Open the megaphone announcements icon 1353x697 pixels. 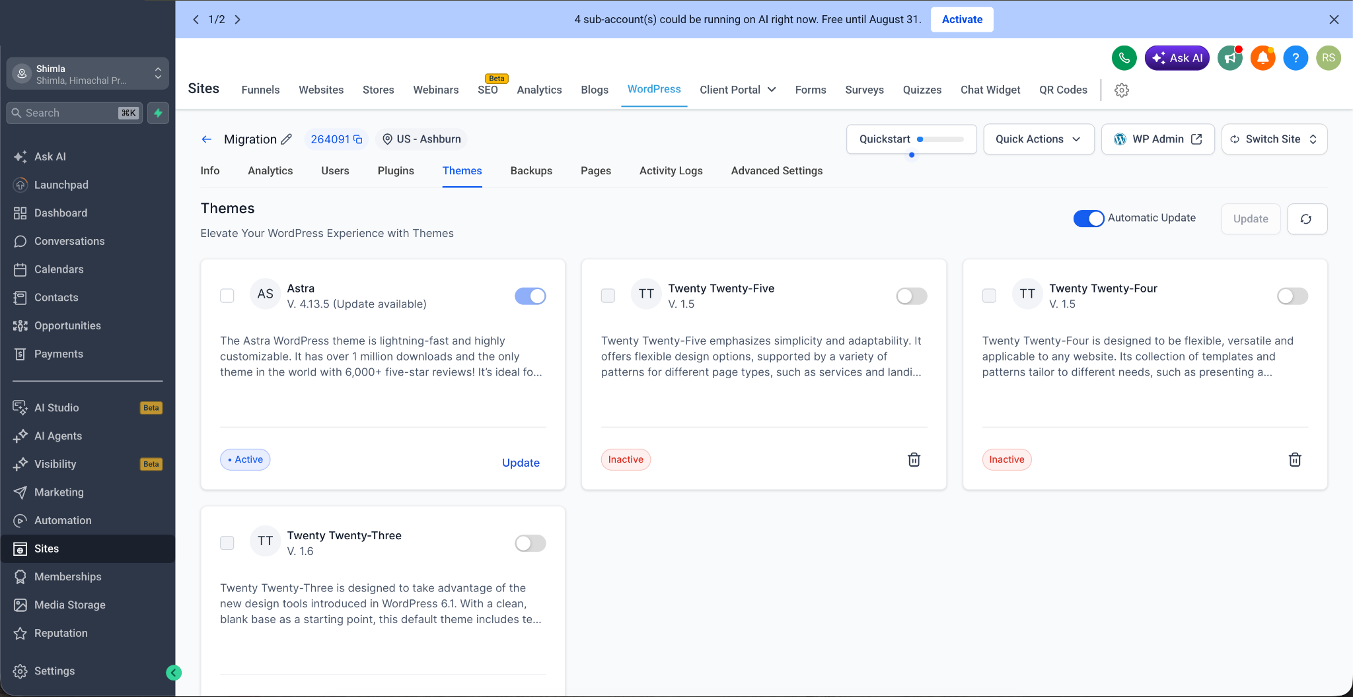pyautogui.click(x=1229, y=58)
